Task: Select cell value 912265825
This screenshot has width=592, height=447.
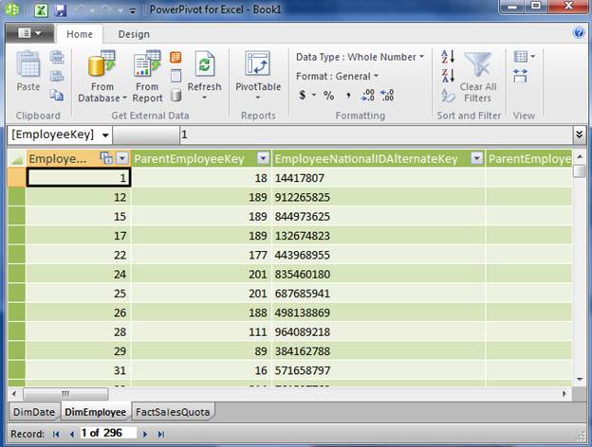Action: [379, 197]
